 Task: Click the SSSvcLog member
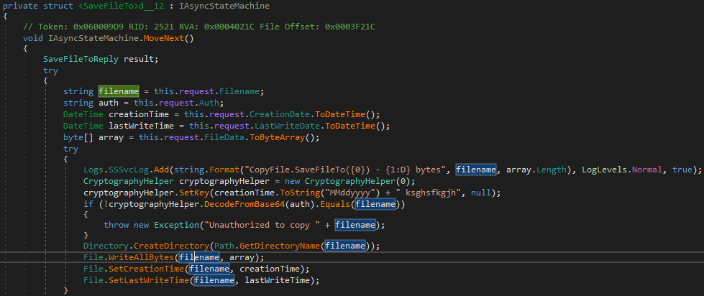[129, 170]
